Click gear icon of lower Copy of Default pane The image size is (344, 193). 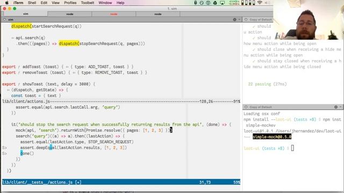click(x=336, y=107)
